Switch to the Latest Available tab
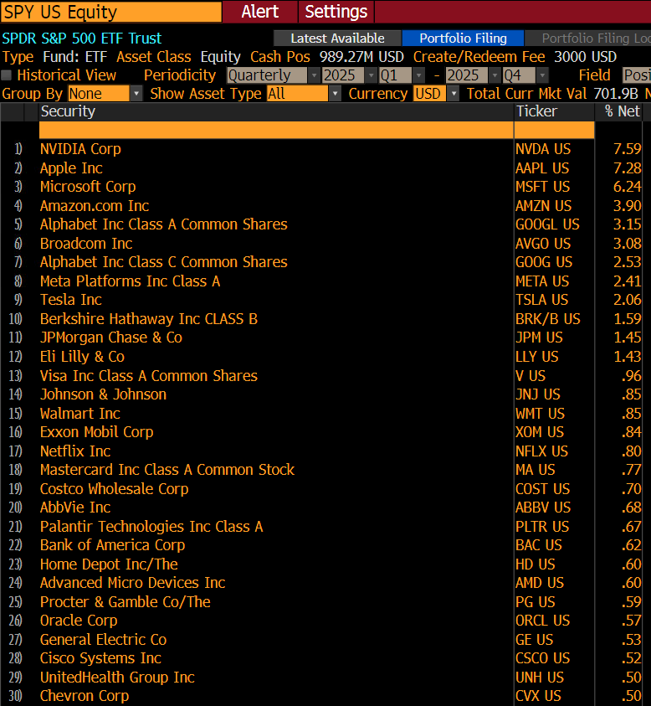Image resolution: width=651 pixels, height=706 pixels. click(x=337, y=39)
